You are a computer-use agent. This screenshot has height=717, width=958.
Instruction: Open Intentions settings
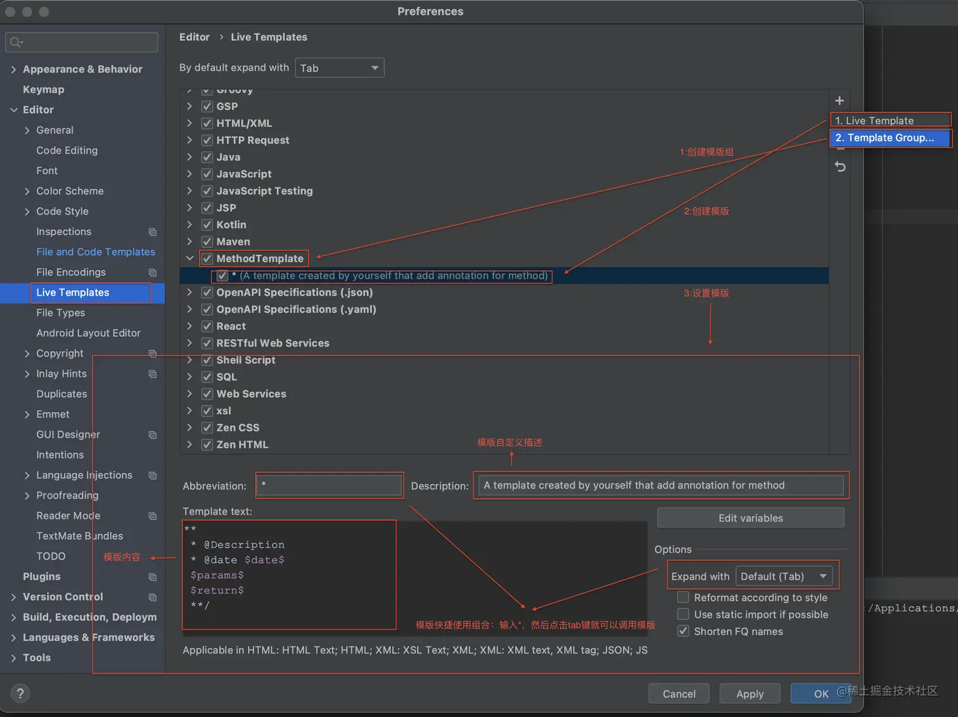[x=60, y=455]
